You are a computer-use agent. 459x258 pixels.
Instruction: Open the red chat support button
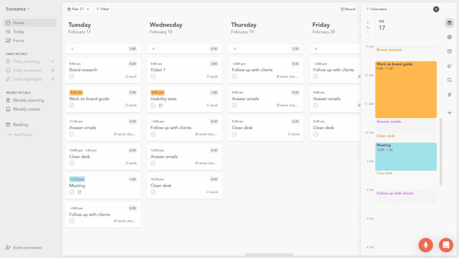click(446, 245)
